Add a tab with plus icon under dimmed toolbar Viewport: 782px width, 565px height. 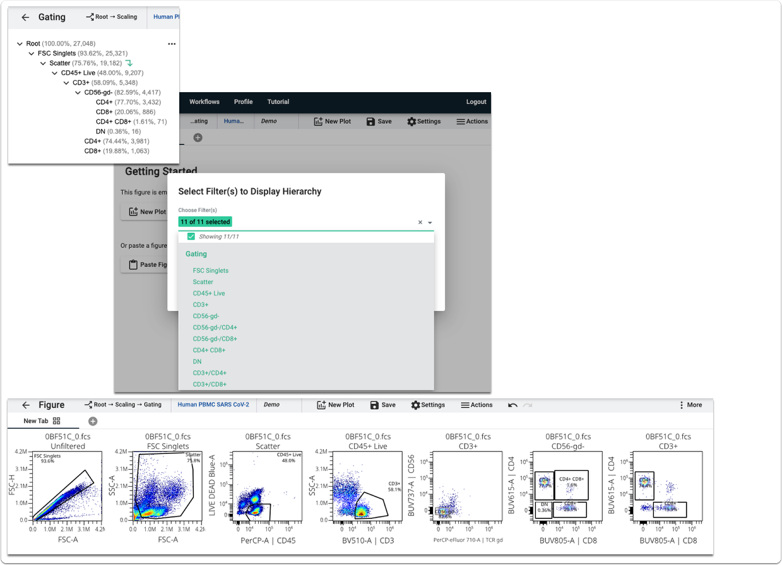tap(198, 137)
